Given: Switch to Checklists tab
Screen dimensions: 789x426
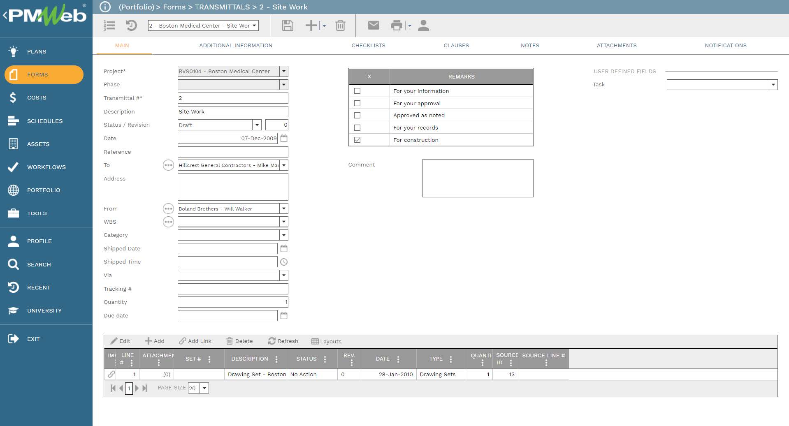Looking at the screenshot, I should (x=369, y=46).
